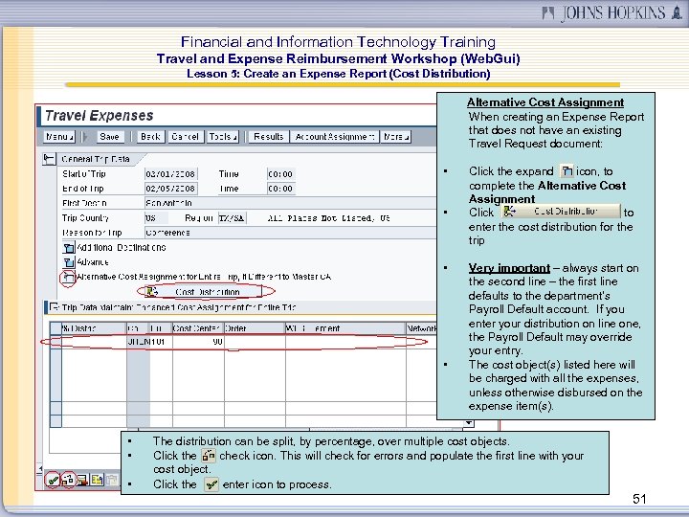
Task: Click the table scrollbar down arrow
Action: click(x=469, y=423)
